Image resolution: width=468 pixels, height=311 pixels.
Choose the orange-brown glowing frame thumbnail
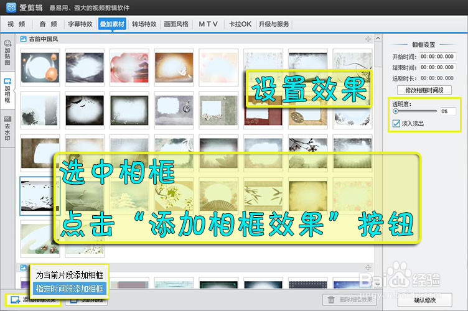pos(174,68)
